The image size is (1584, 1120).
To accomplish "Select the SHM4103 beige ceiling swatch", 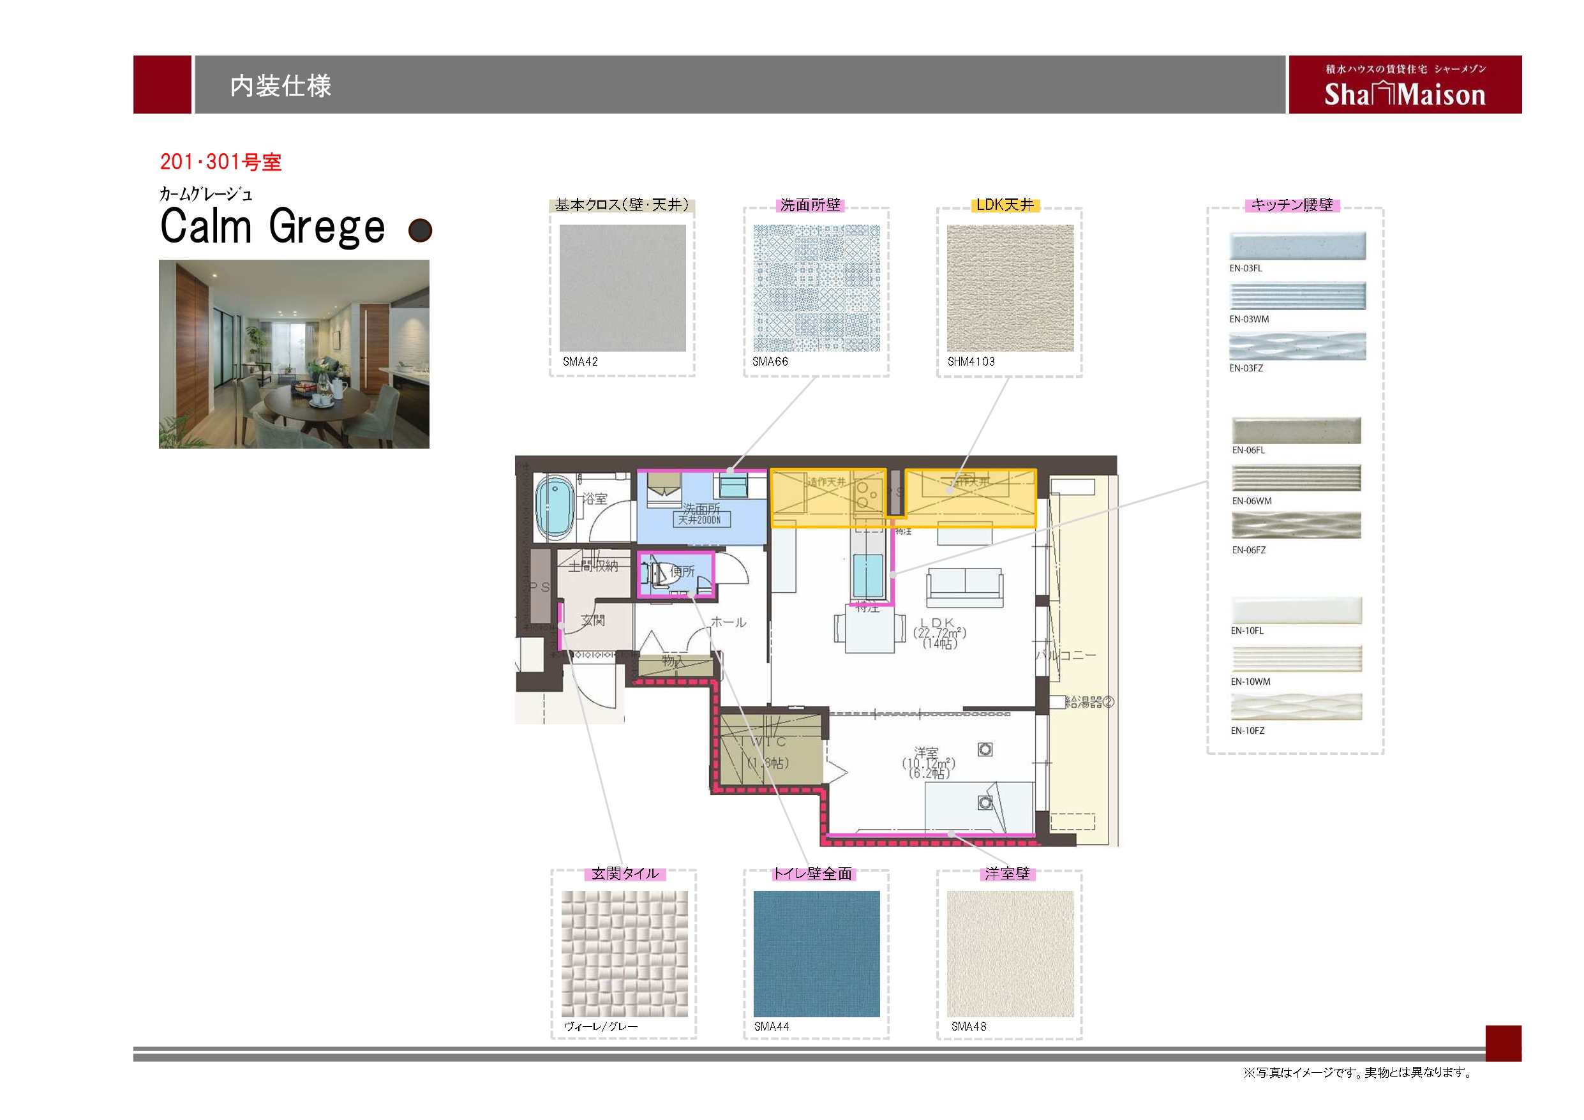I will [x=1010, y=288].
